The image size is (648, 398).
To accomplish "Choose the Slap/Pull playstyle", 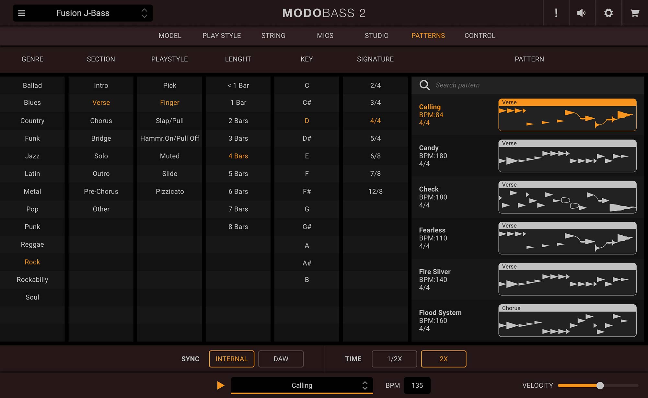I will (x=169, y=121).
